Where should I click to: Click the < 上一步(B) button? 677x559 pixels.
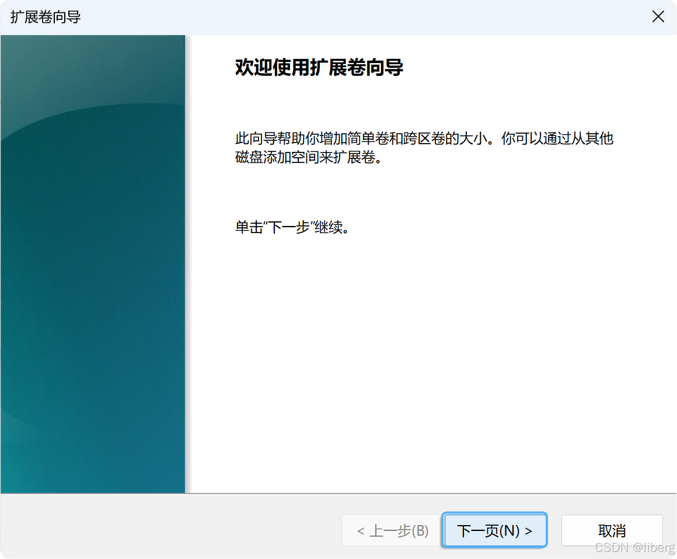[392, 530]
